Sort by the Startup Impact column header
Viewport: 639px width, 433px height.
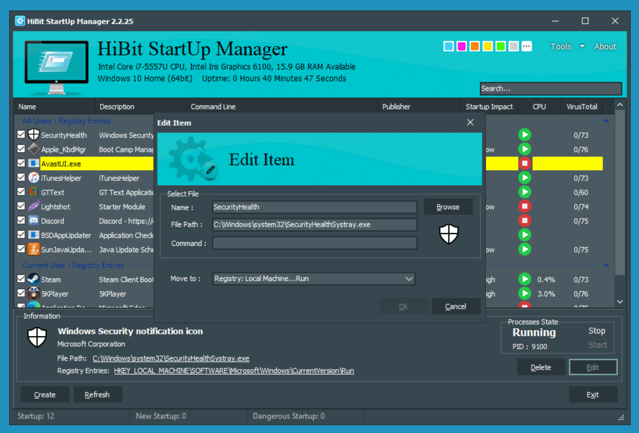(x=489, y=107)
